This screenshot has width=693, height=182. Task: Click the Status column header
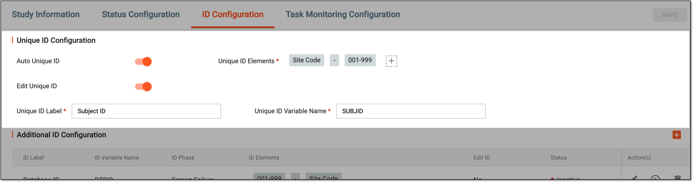pyautogui.click(x=559, y=158)
